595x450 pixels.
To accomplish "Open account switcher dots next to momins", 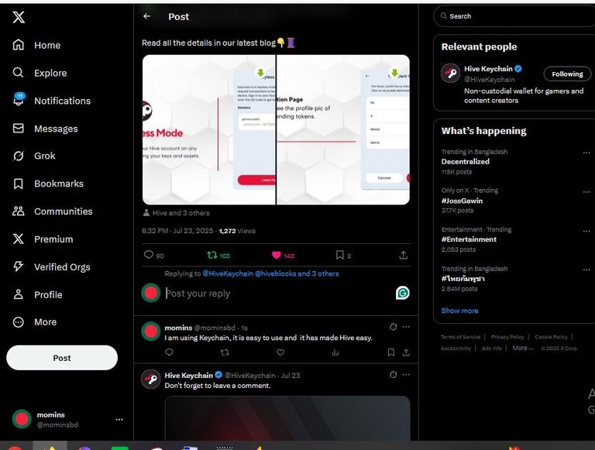I will 119,419.
